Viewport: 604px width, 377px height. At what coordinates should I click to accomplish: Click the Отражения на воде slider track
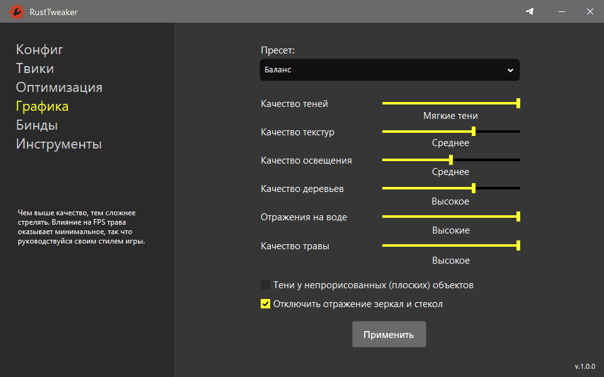450,217
